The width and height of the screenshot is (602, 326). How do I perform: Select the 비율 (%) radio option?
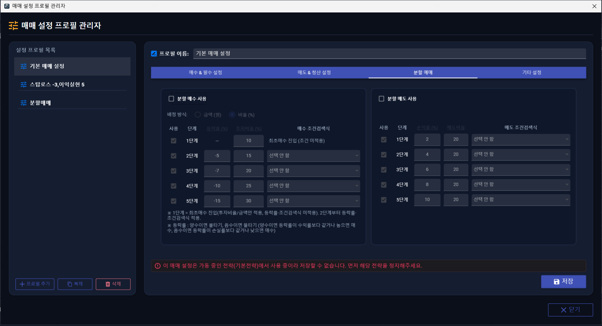(x=232, y=115)
